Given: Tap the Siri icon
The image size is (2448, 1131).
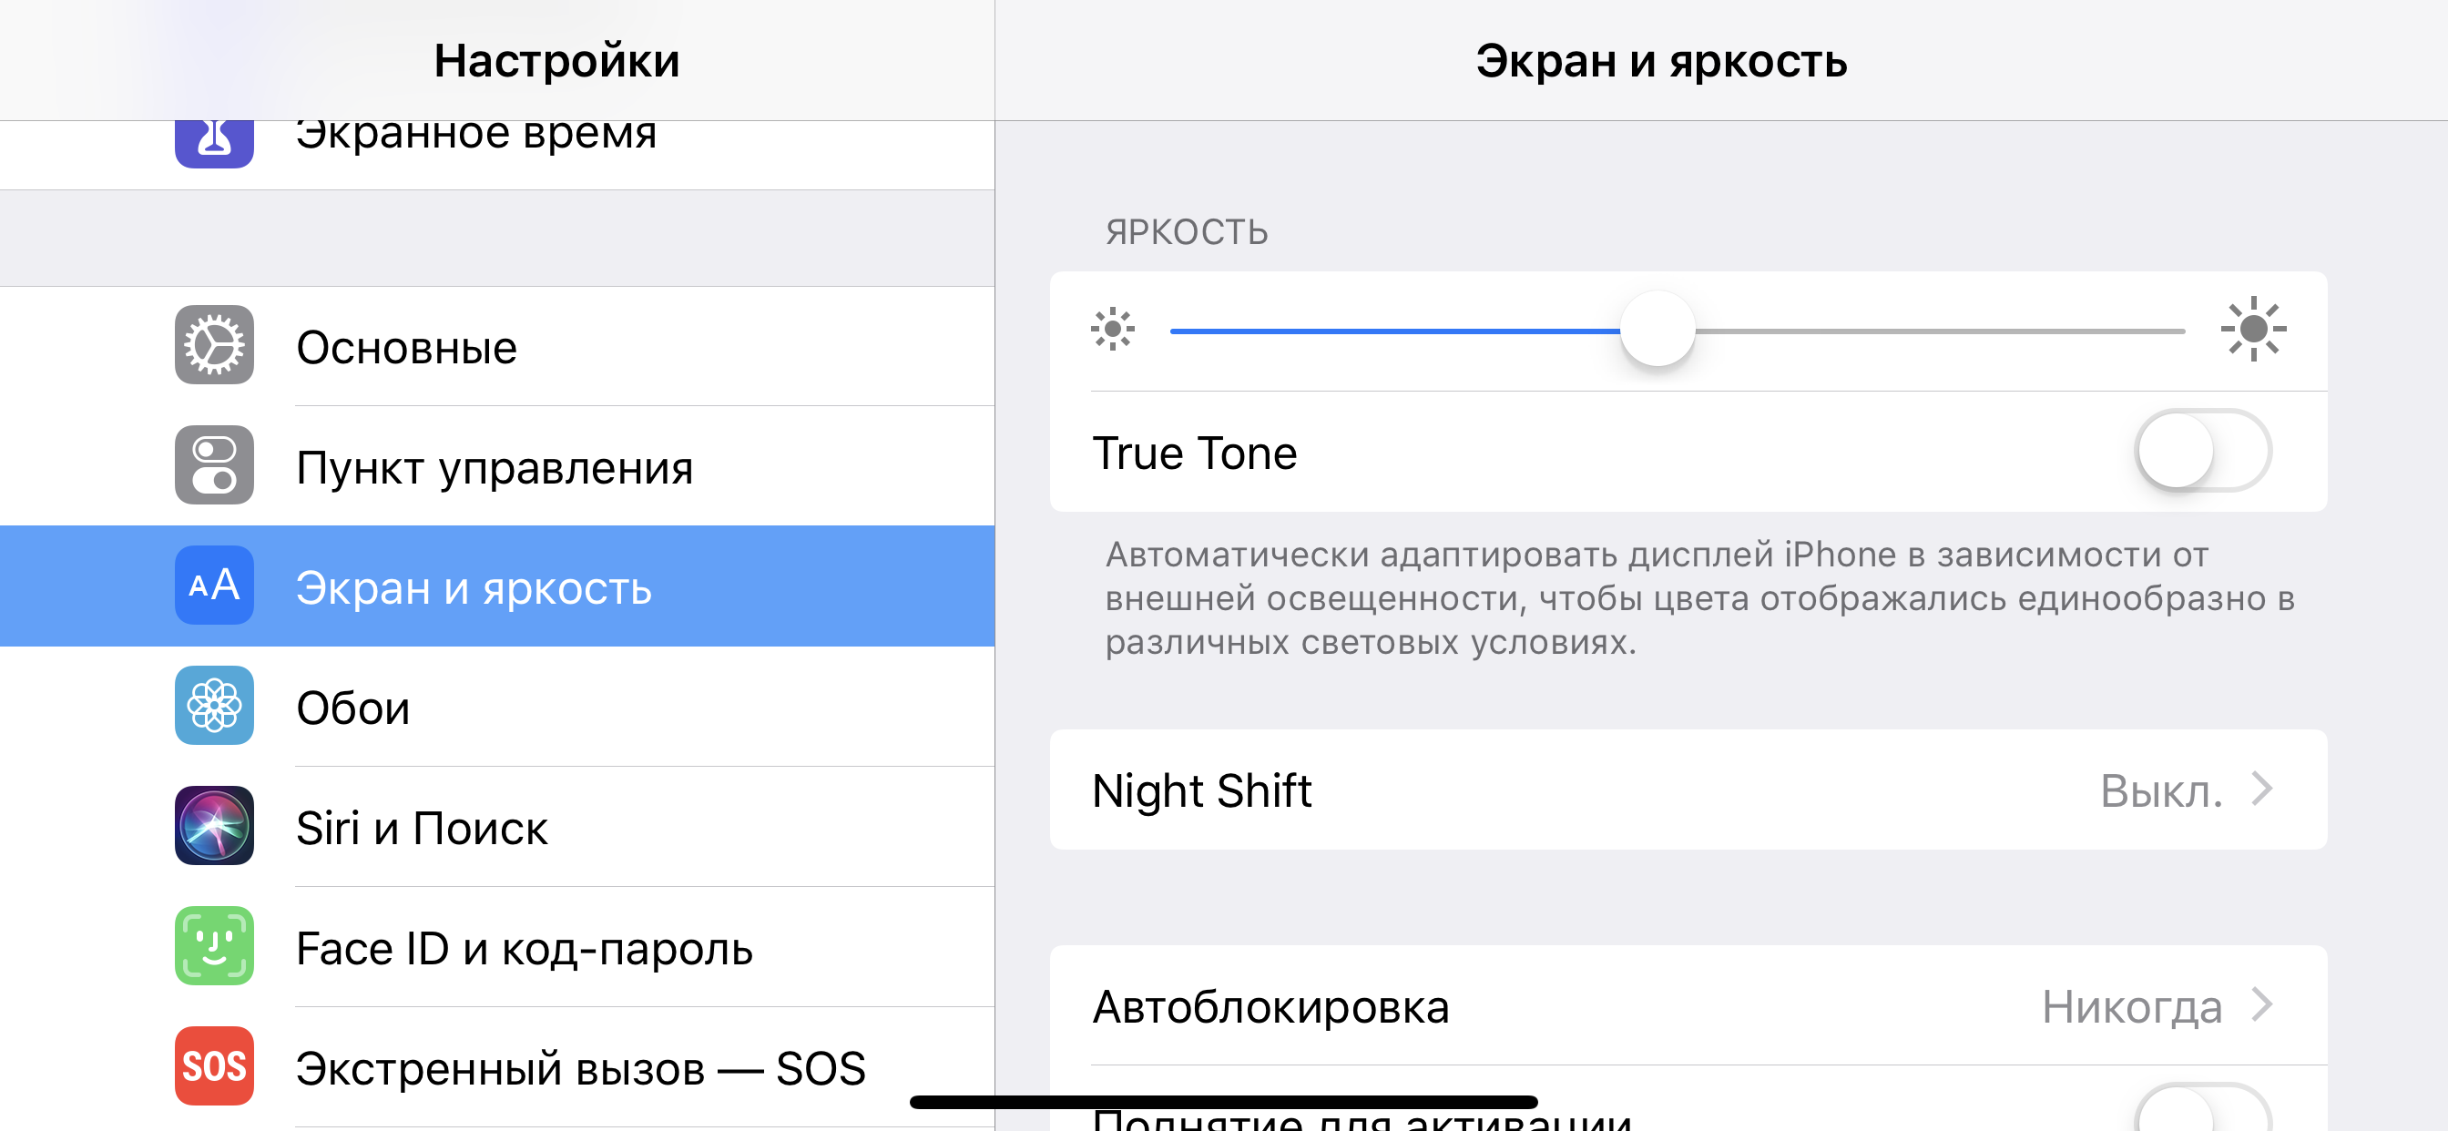Looking at the screenshot, I should [x=214, y=825].
